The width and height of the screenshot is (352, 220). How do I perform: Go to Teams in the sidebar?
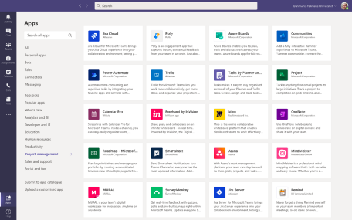point(8,45)
